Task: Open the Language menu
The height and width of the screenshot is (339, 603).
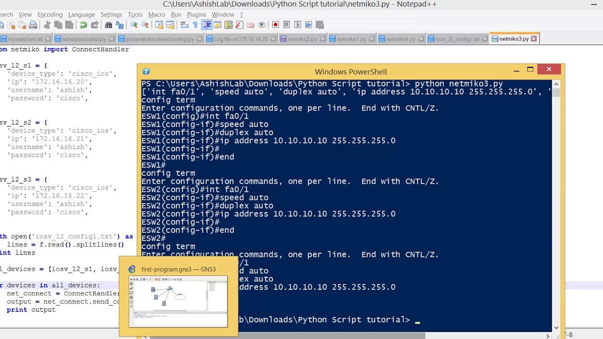Action: (x=81, y=15)
